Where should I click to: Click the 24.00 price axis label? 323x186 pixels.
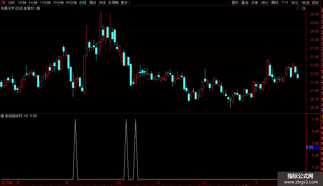point(314,40)
